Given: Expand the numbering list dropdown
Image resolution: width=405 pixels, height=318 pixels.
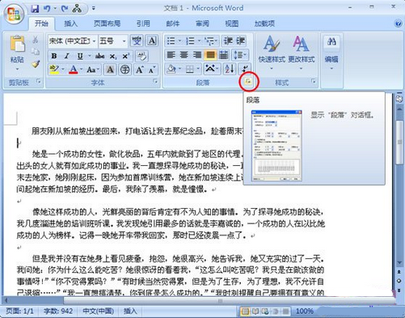Looking at the screenshot, I should (199, 41).
